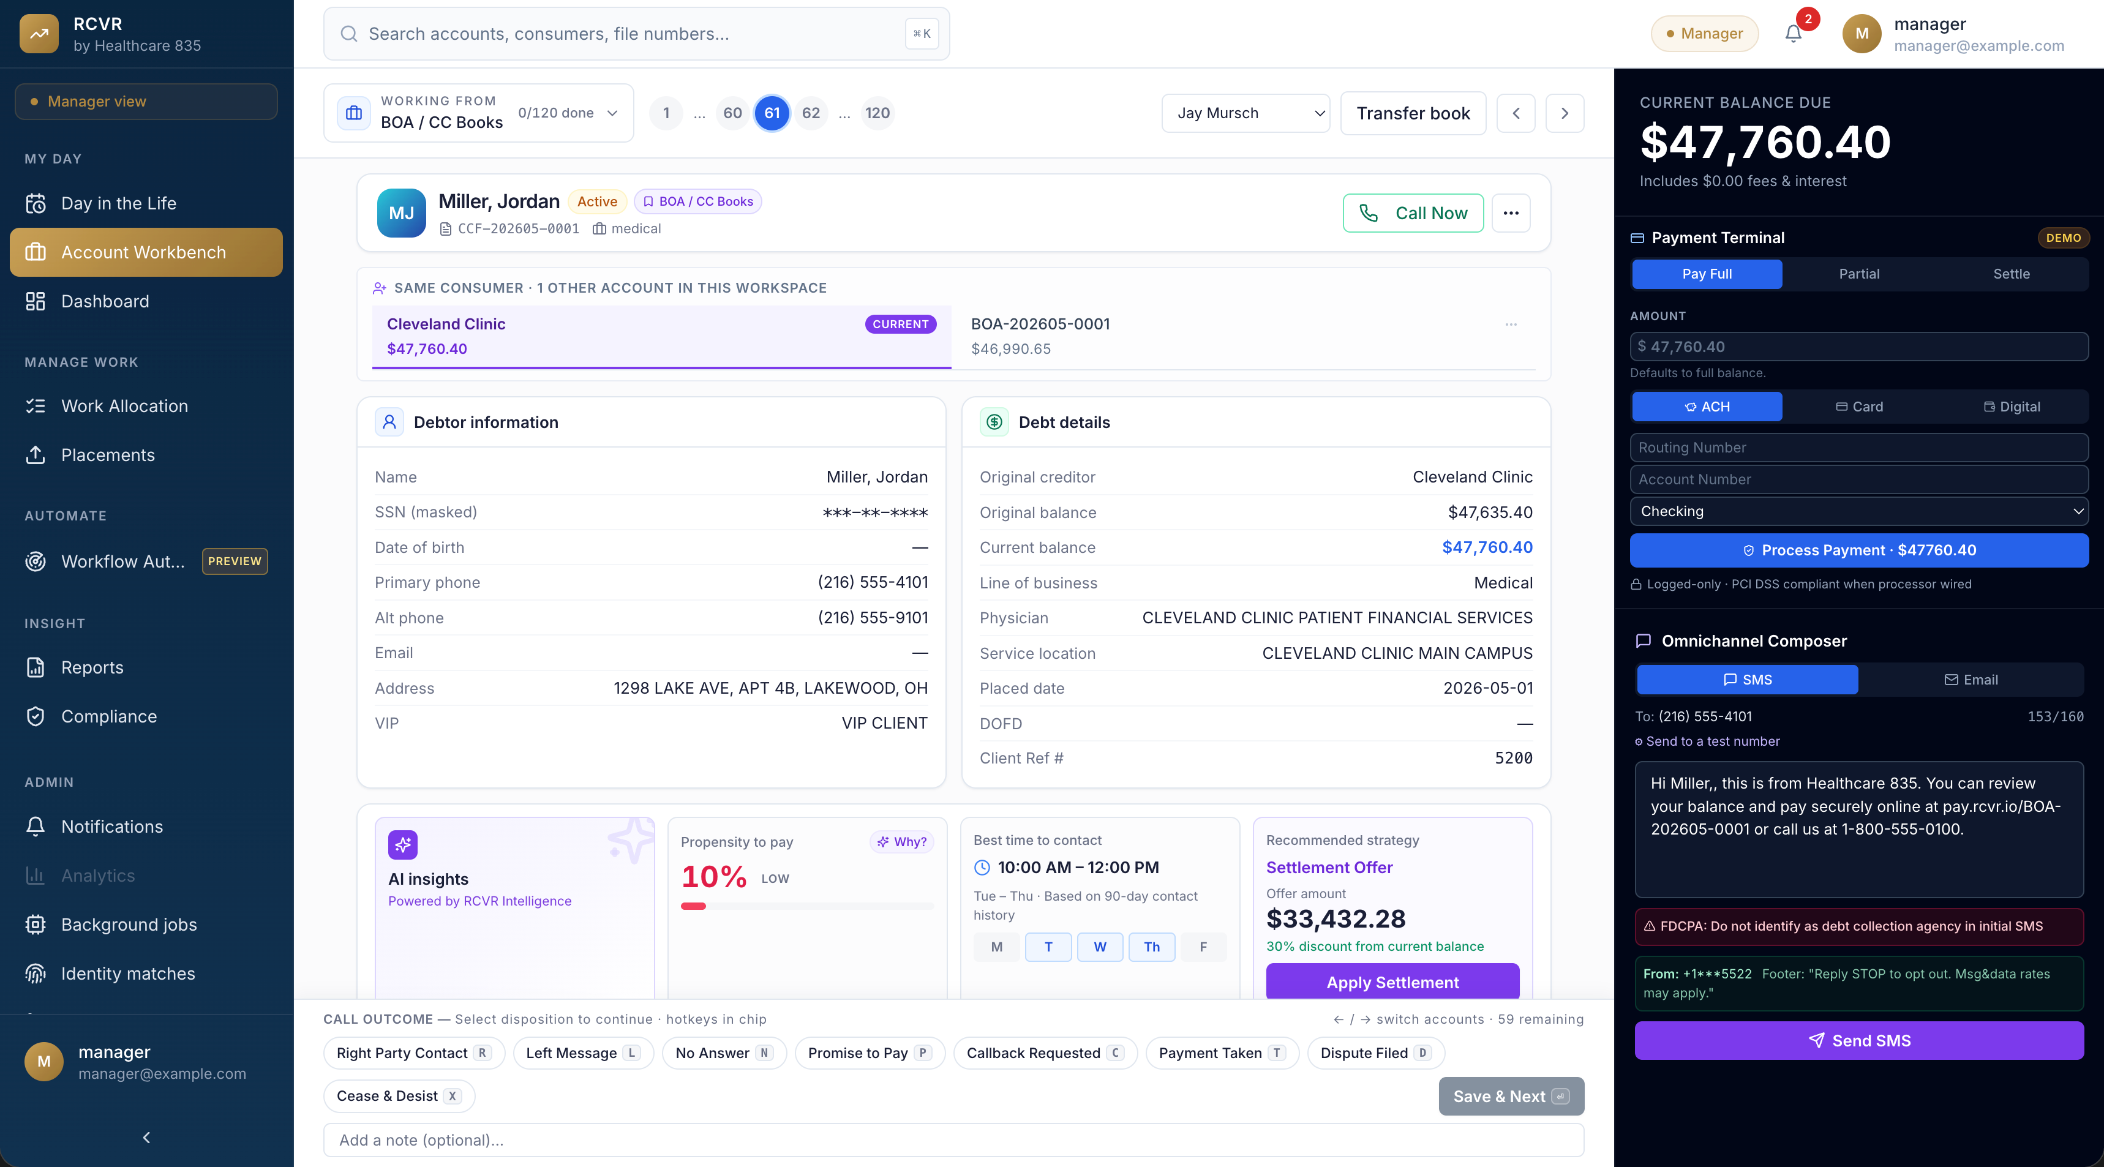
Task: Open Placements section
Action: pos(146,455)
